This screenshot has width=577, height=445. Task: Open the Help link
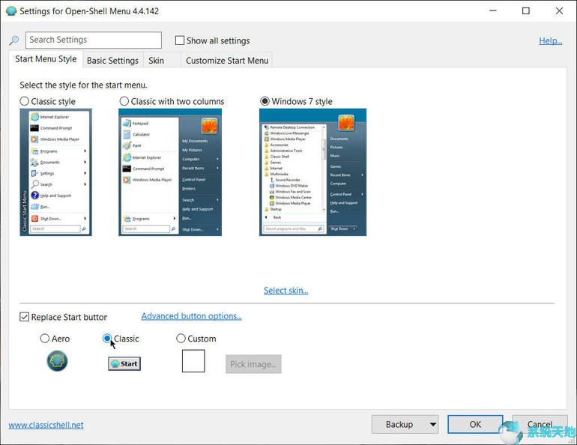click(551, 40)
